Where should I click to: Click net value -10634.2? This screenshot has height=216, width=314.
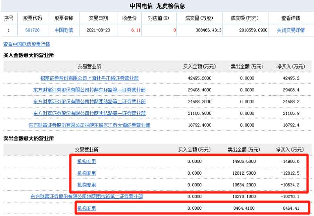tap(290, 185)
